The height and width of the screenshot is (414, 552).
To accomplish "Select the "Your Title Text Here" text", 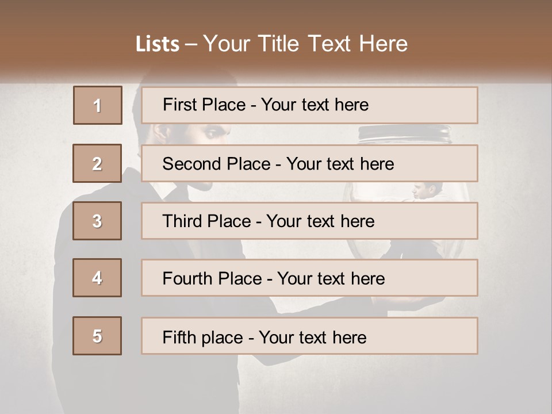I will 305,44.
